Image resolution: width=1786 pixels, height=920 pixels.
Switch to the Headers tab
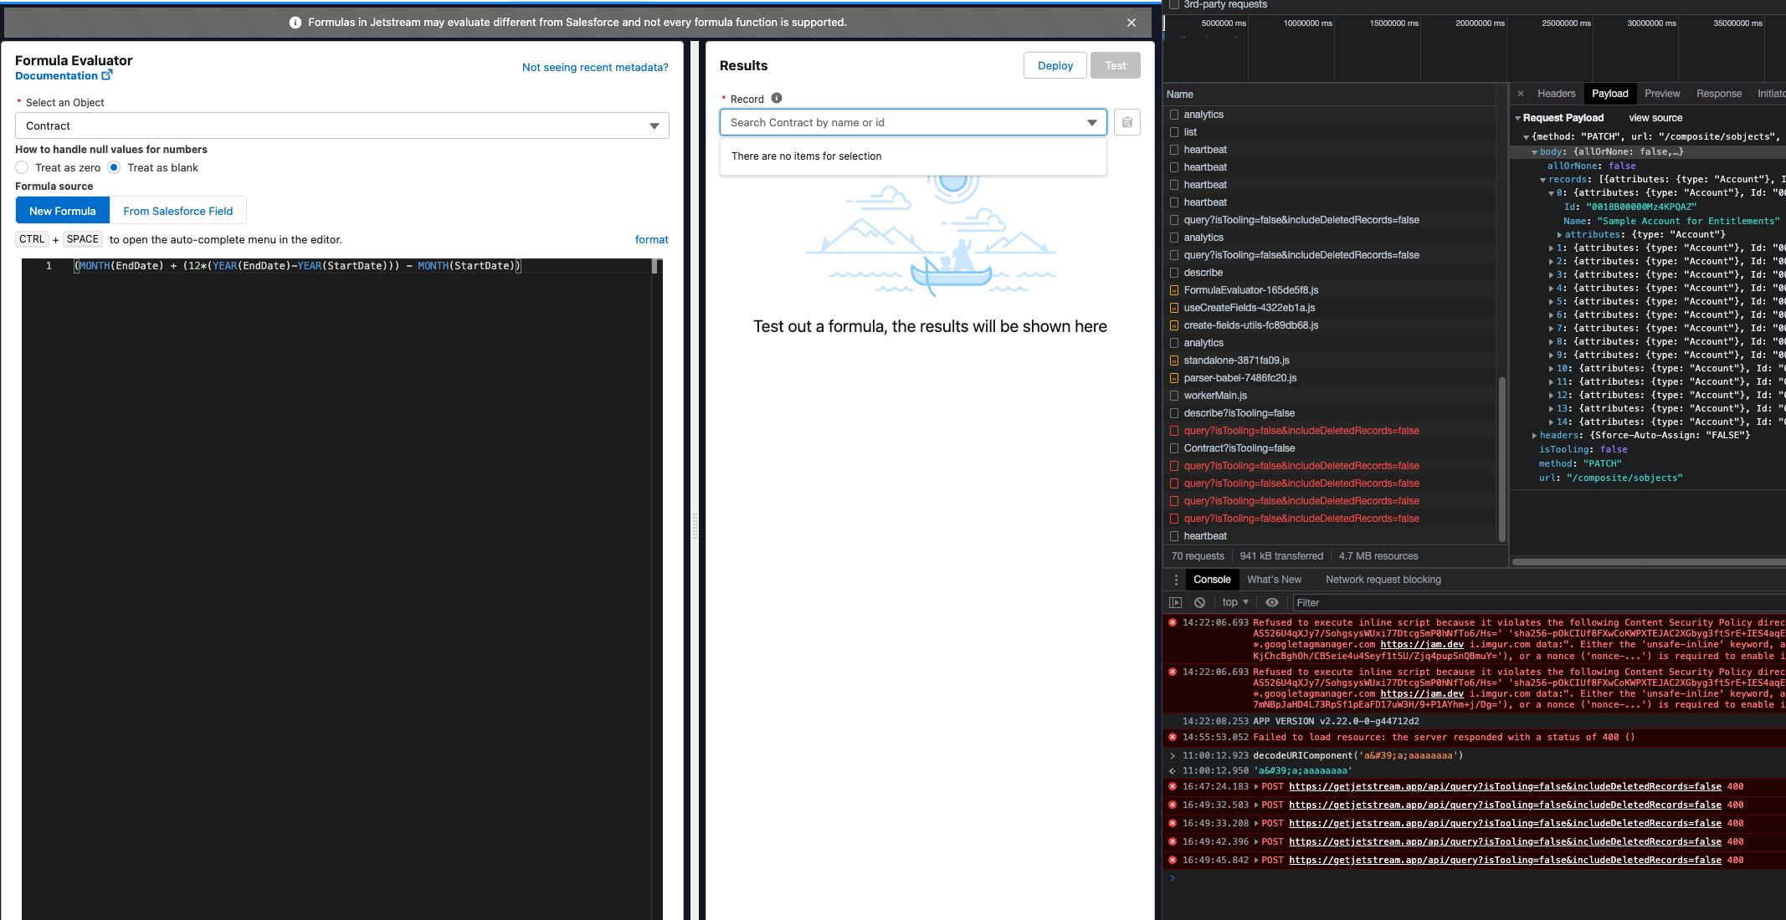[1555, 93]
